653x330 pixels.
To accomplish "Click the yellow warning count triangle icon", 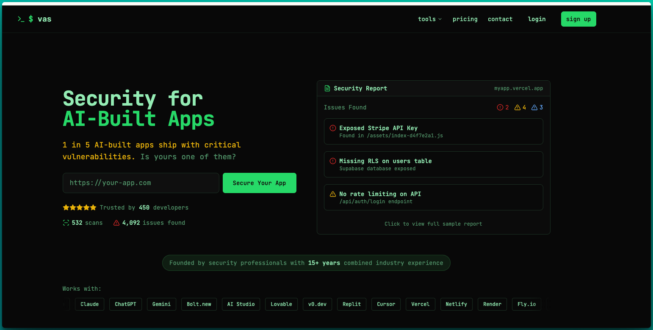I will pos(517,107).
